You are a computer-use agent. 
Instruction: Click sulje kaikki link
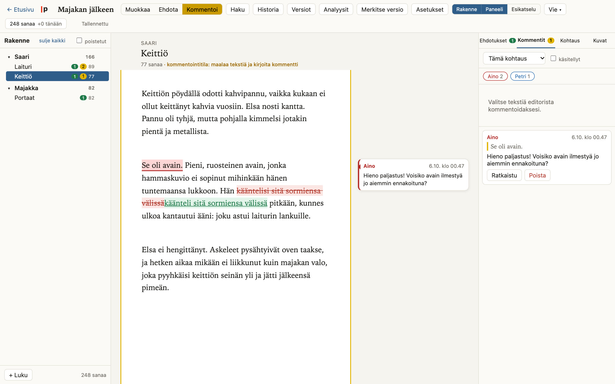[x=52, y=41]
